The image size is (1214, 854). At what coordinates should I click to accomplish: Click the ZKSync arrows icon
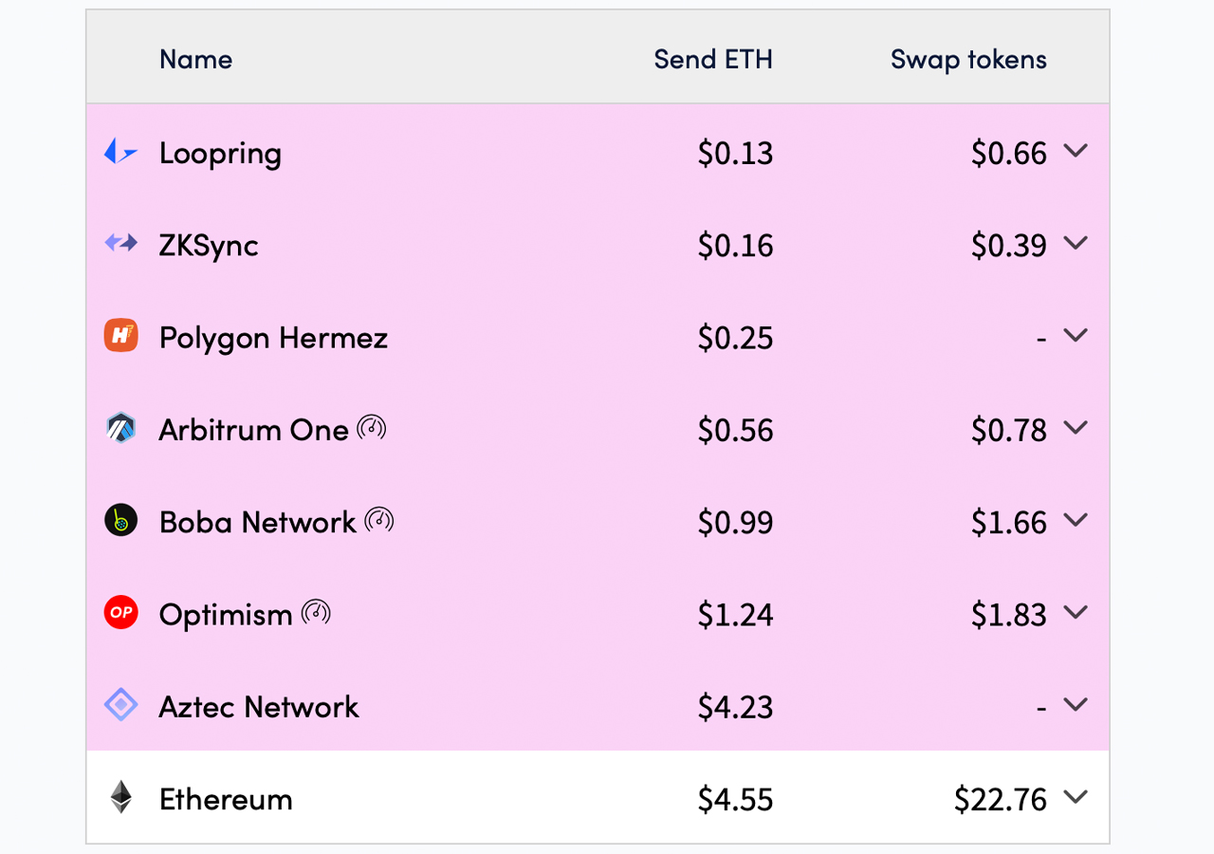(120, 243)
